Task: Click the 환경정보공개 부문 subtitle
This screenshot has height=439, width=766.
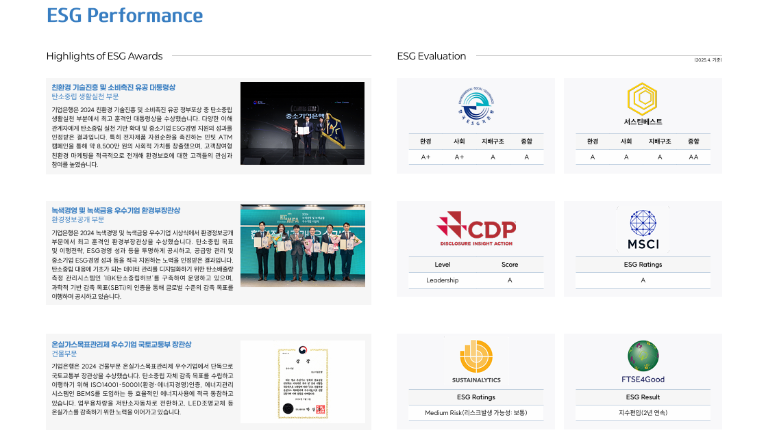Action: click(77, 219)
